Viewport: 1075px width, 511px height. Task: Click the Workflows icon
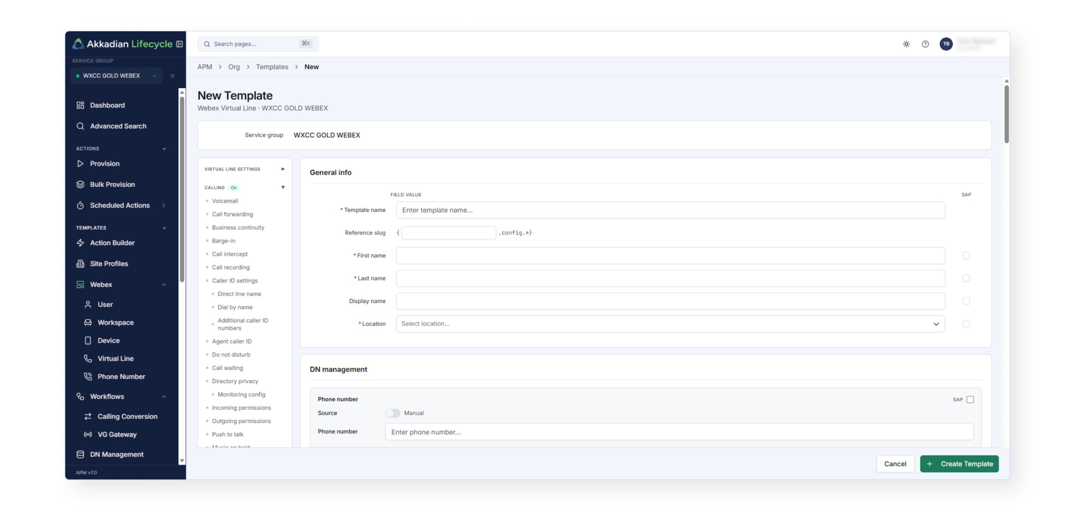pos(80,396)
